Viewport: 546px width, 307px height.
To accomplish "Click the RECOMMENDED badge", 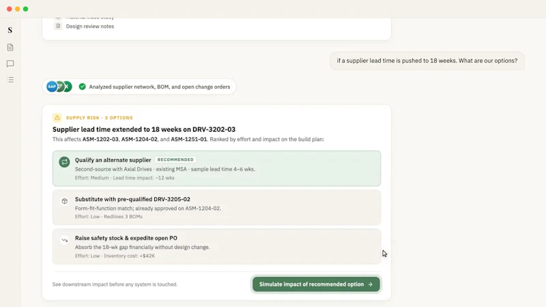I will coord(175,160).
